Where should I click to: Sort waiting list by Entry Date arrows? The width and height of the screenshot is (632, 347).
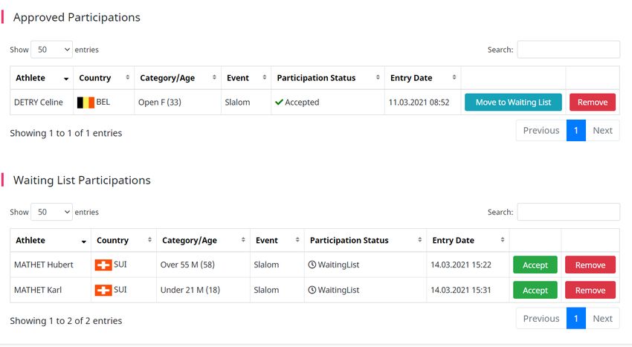click(502, 240)
